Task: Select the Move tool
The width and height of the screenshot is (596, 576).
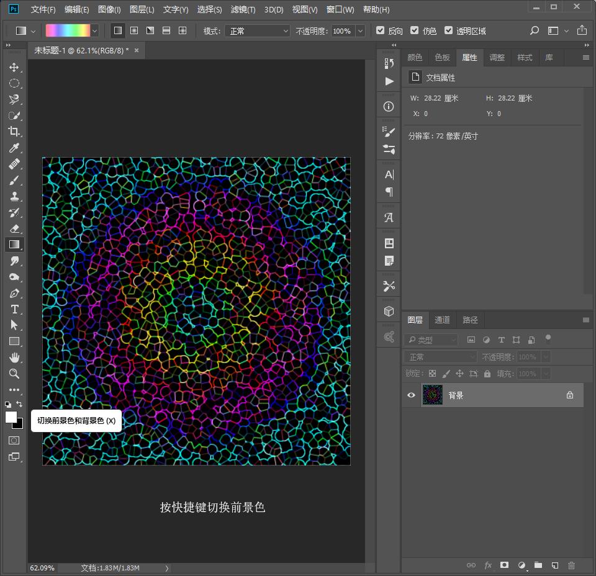Action: tap(14, 67)
